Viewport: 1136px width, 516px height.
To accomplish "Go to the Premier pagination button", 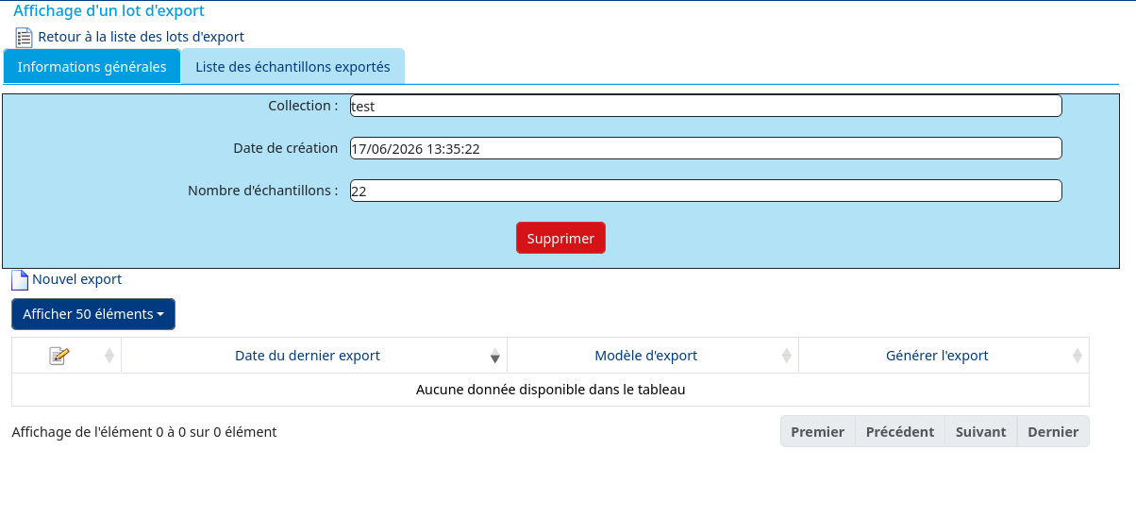I will point(818,431).
